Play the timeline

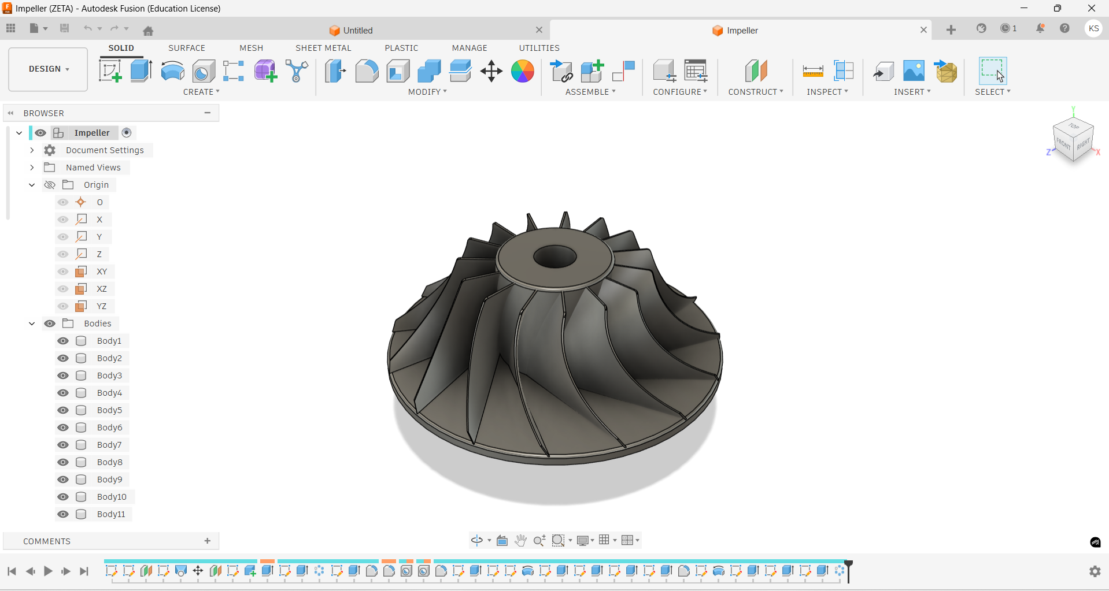48,571
